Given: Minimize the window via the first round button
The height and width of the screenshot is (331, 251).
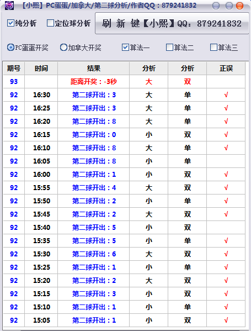Looking at the screenshot, I should pos(216,6).
